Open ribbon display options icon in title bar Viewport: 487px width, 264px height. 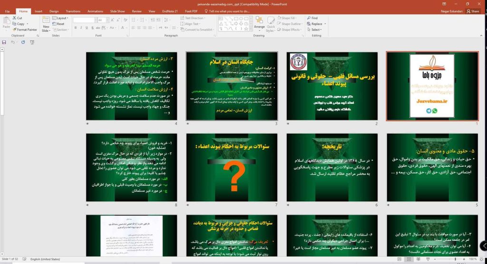click(444, 4)
